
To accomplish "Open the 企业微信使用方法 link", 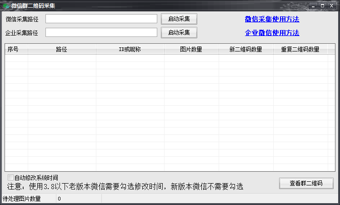I will pyautogui.click(x=272, y=33).
